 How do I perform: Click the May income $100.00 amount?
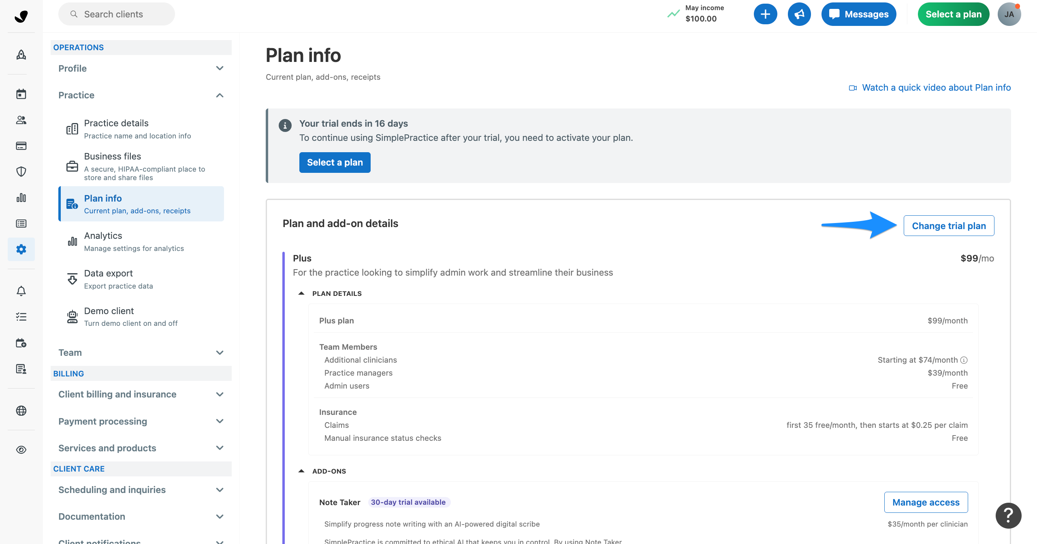pyautogui.click(x=701, y=19)
